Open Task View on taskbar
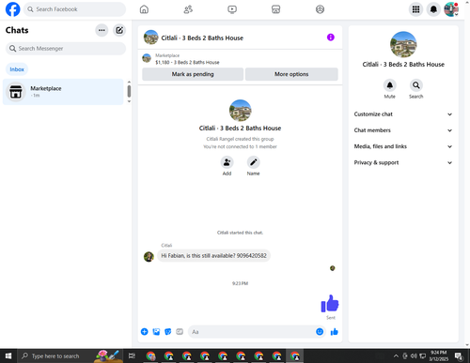 (x=132, y=355)
